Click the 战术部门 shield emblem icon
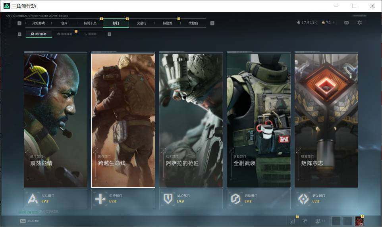382x227 pixels. point(168,199)
